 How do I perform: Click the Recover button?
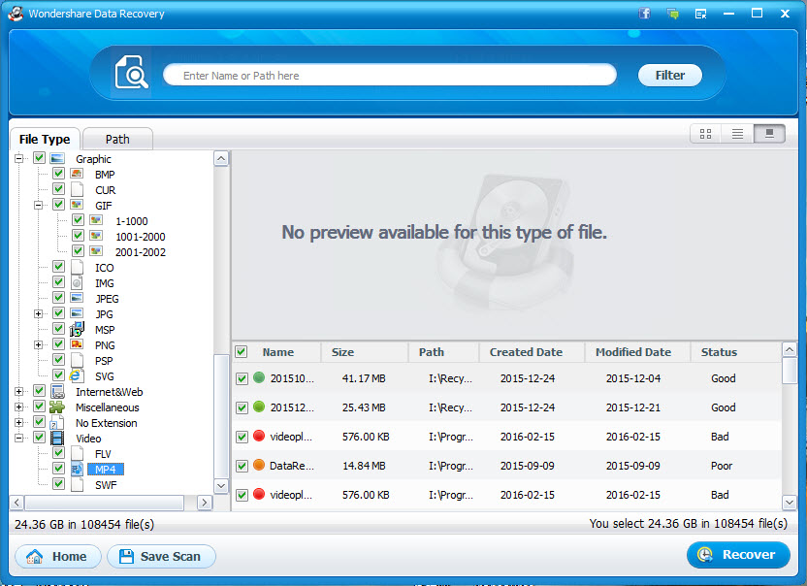pyautogui.click(x=738, y=555)
